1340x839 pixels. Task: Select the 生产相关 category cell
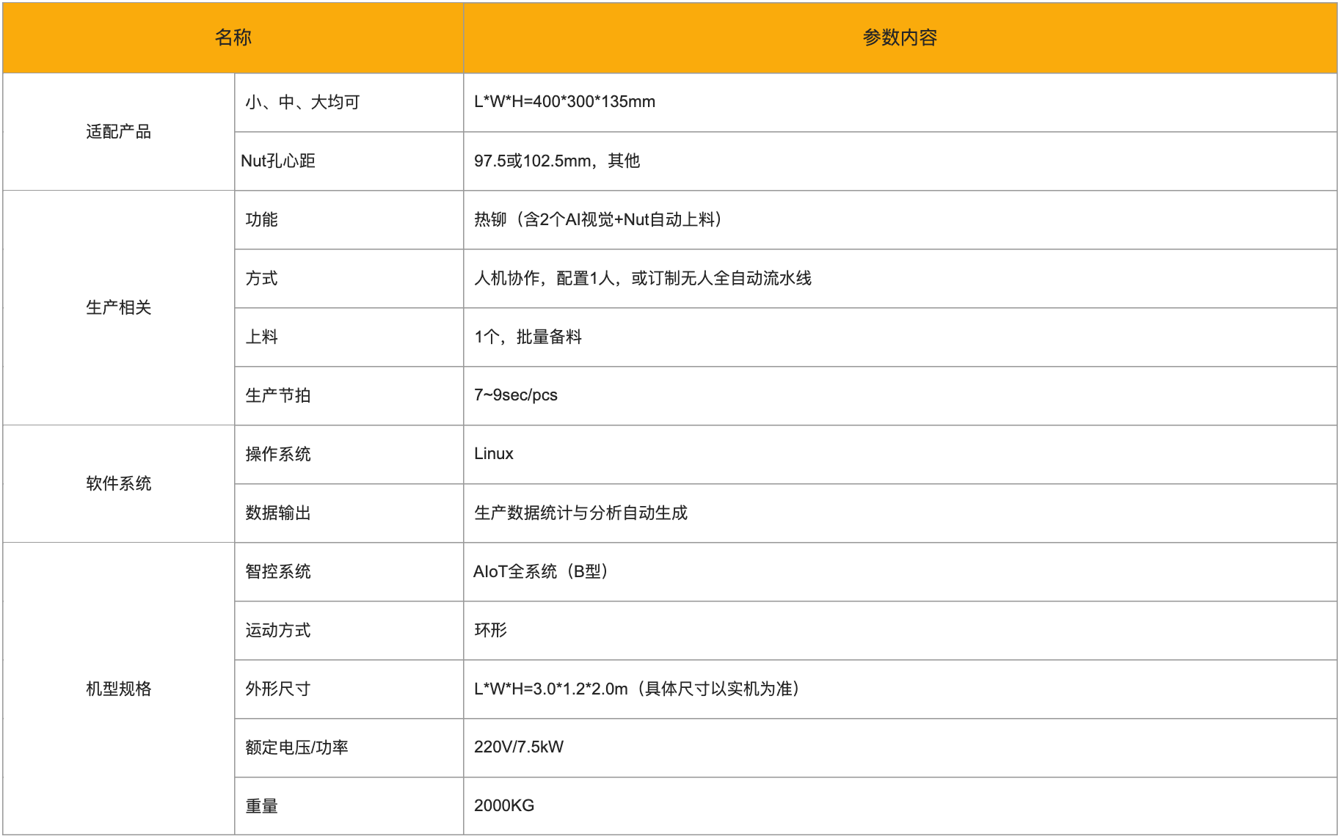pyautogui.click(x=118, y=308)
